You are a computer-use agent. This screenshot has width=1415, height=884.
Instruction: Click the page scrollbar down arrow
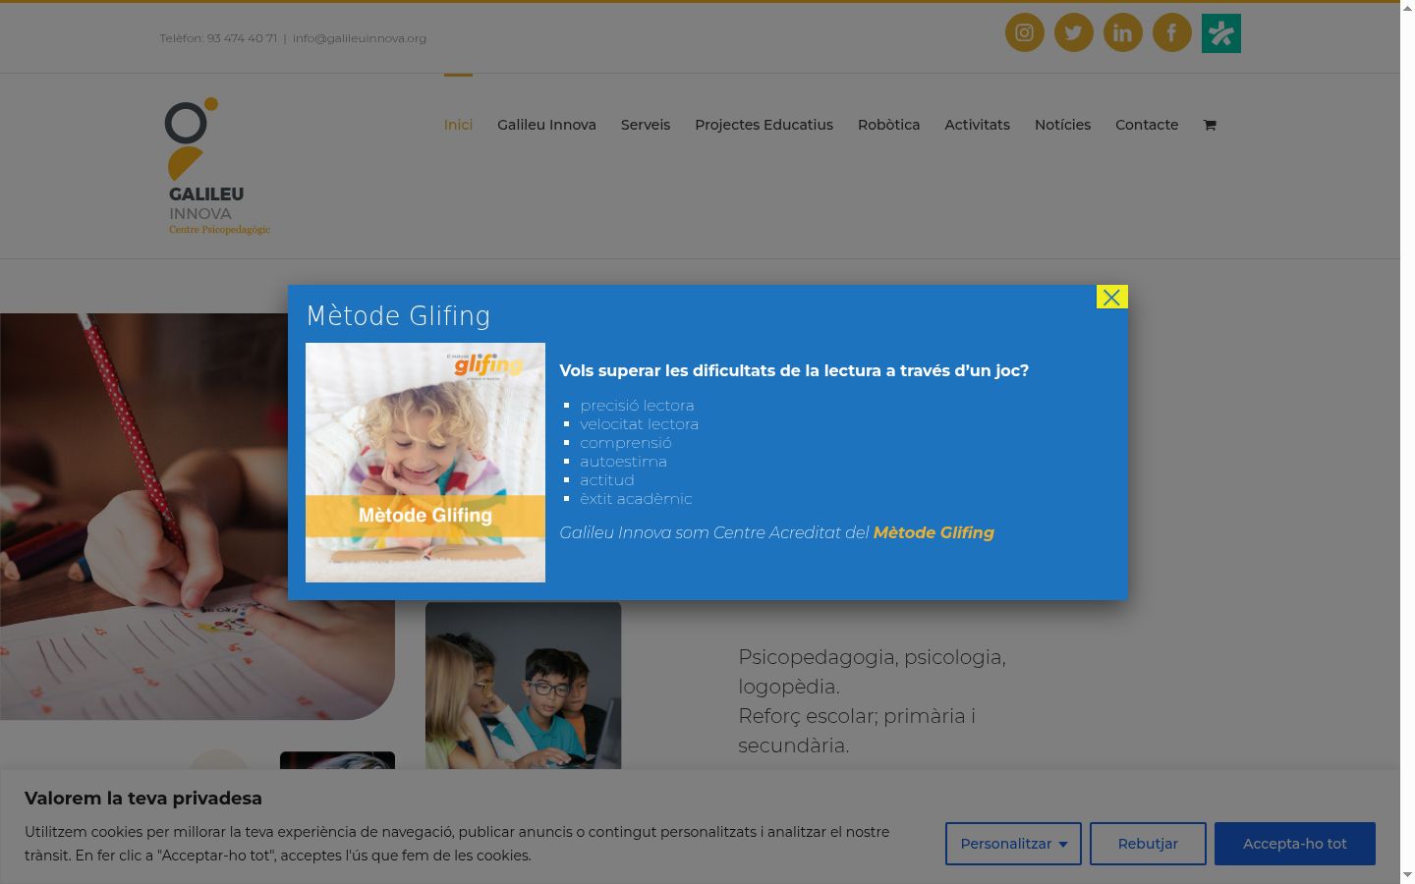tap(1407, 874)
